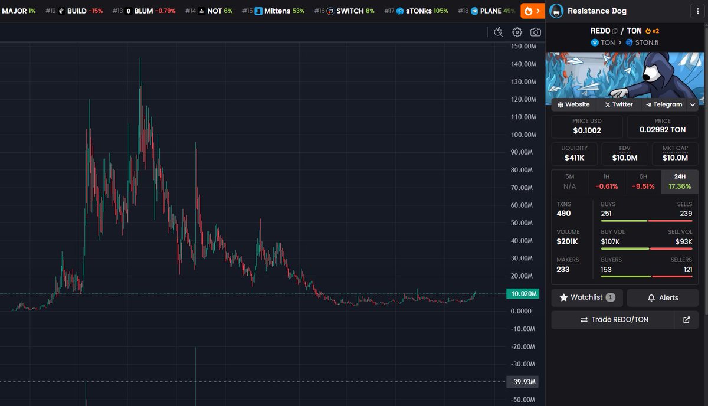Click the TXNS value 490

click(564, 214)
